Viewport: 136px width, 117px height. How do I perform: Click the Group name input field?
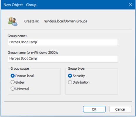point(63,42)
